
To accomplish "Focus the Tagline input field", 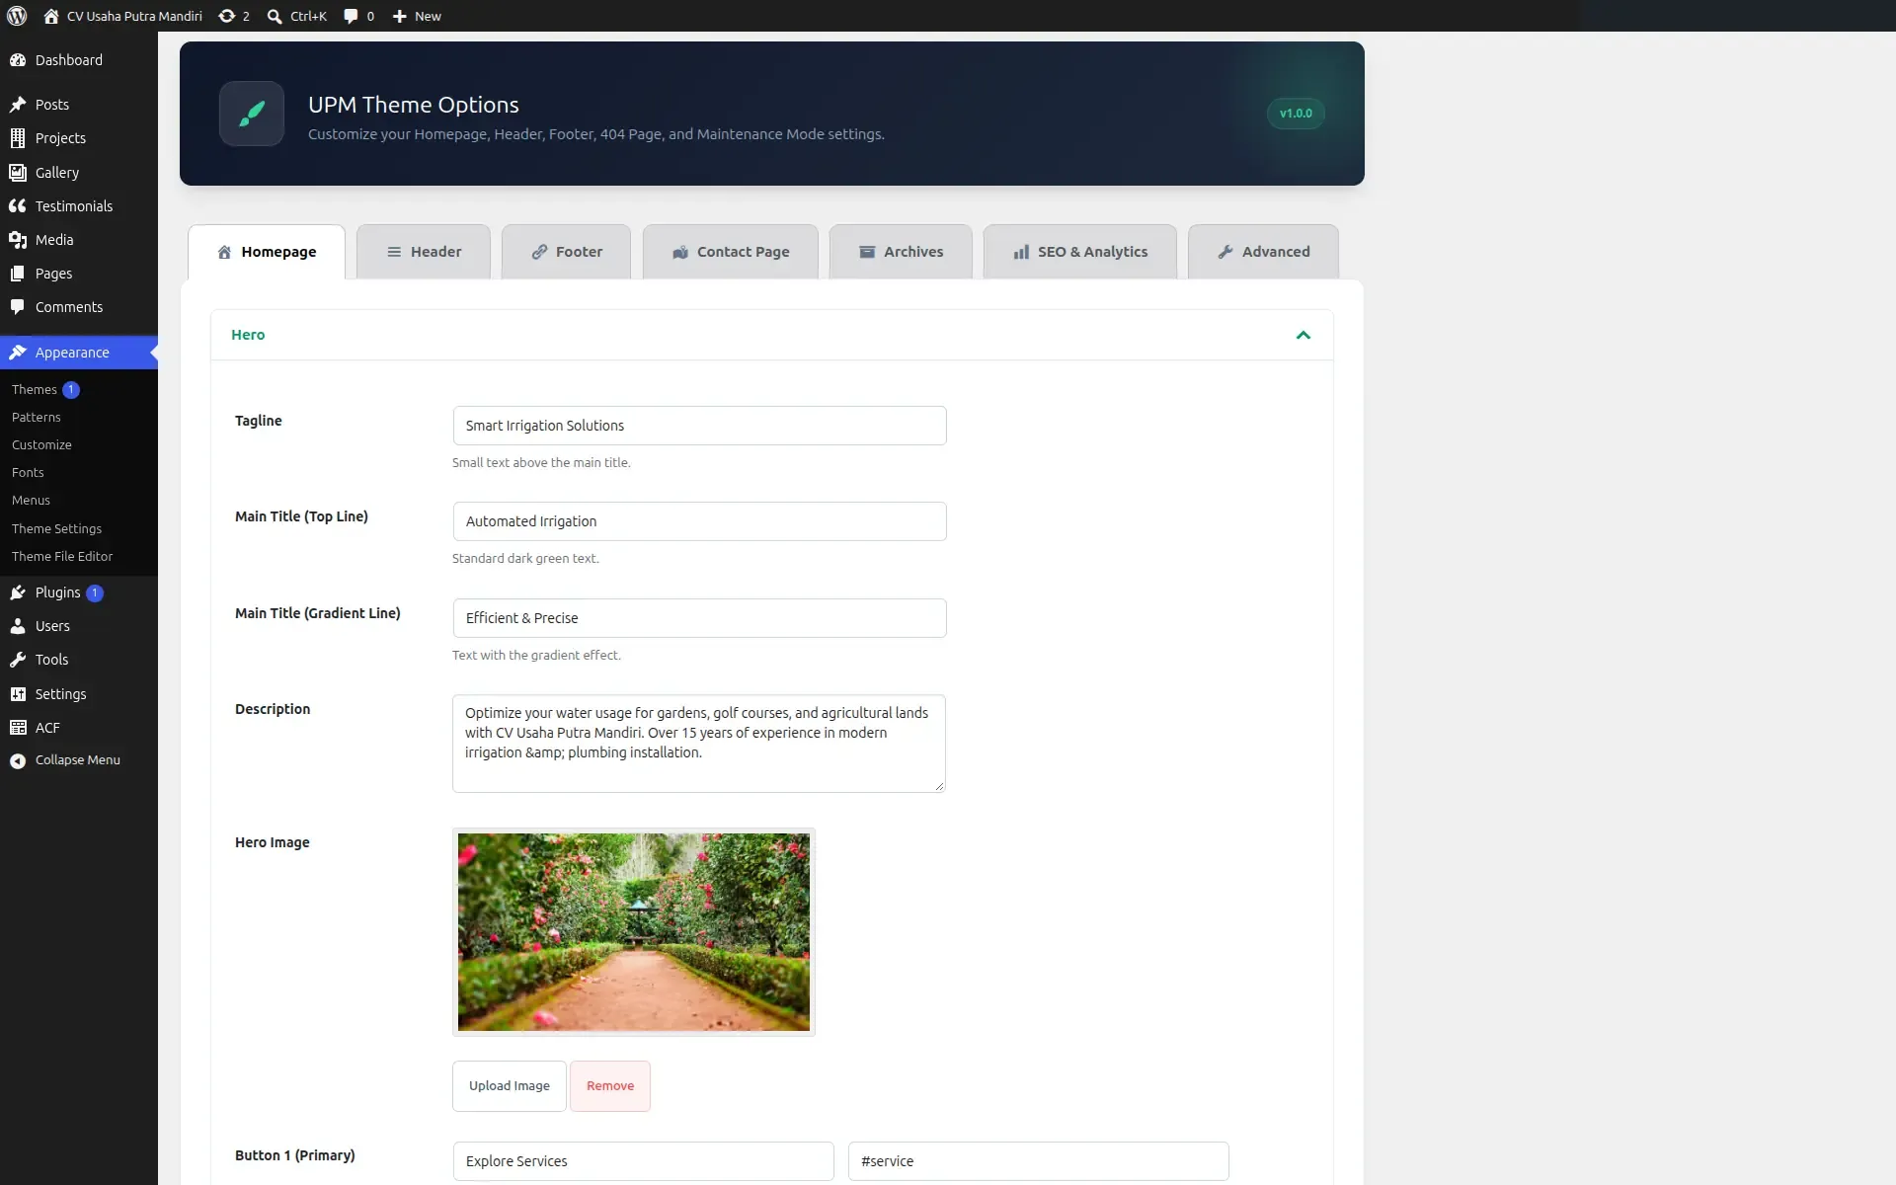I will click(699, 426).
